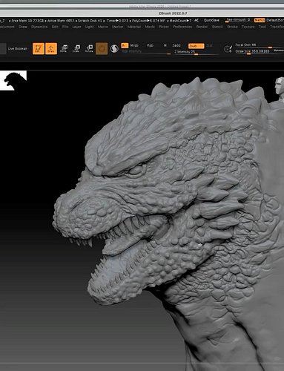
Task: Switch sculpting mode to Zsub
Action: 197,46
